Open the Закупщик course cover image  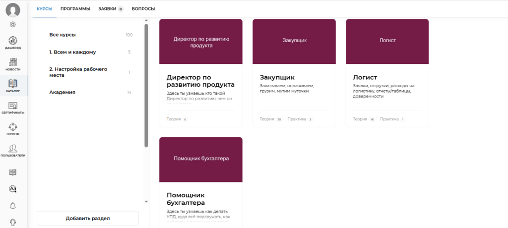pos(294,42)
